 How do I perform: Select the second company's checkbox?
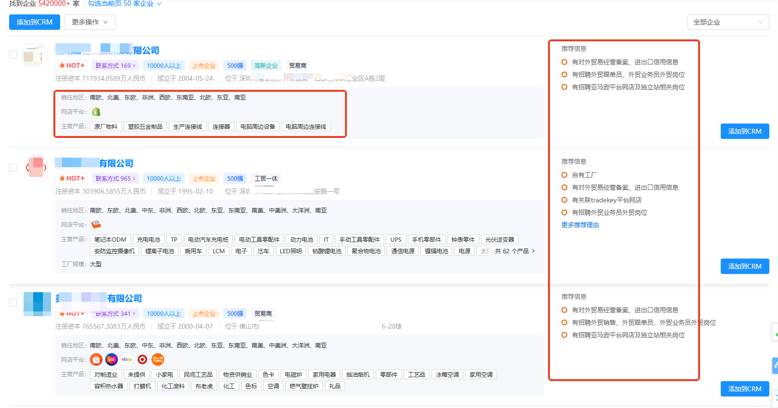pyautogui.click(x=13, y=168)
